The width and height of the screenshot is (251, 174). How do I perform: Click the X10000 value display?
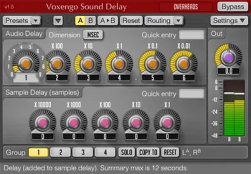pyautogui.click(x=42, y=137)
